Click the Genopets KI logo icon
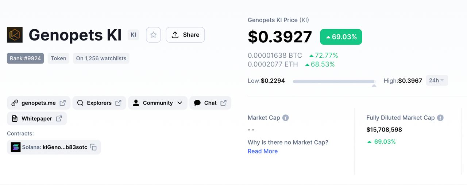 [15, 35]
